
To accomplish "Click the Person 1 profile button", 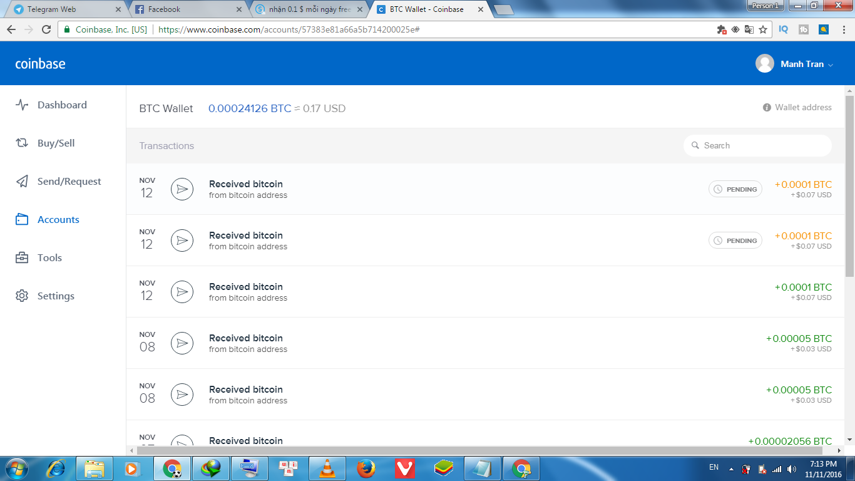I will (765, 6).
